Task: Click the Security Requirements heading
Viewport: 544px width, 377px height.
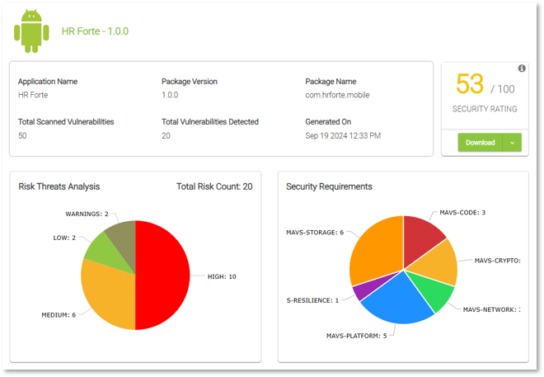Action: coord(329,186)
